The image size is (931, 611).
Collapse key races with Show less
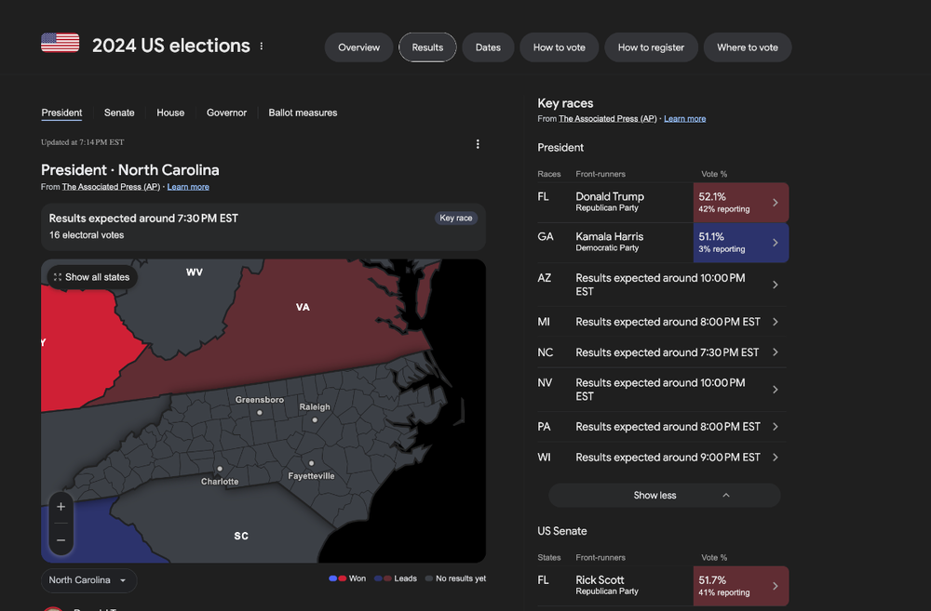coord(664,496)
